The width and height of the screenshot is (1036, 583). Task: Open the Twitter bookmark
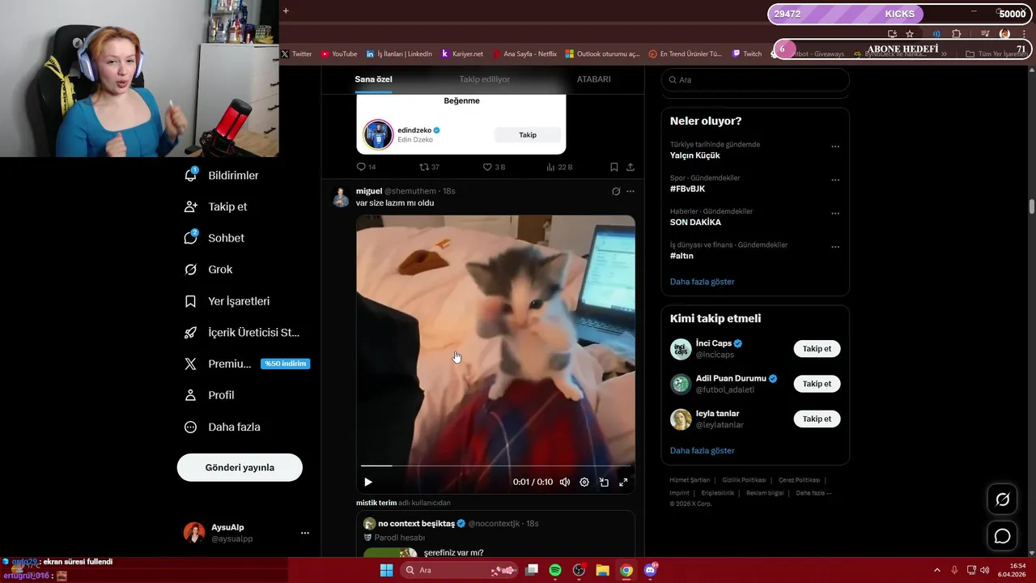[x=296, y=54]
